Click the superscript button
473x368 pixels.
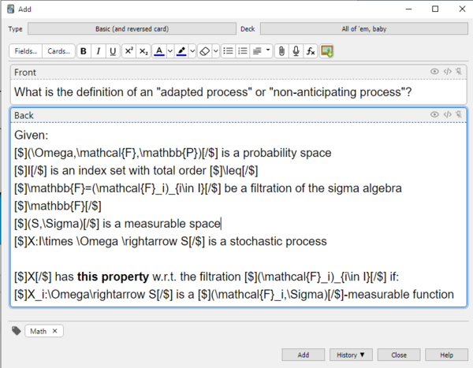coord(128,51)
